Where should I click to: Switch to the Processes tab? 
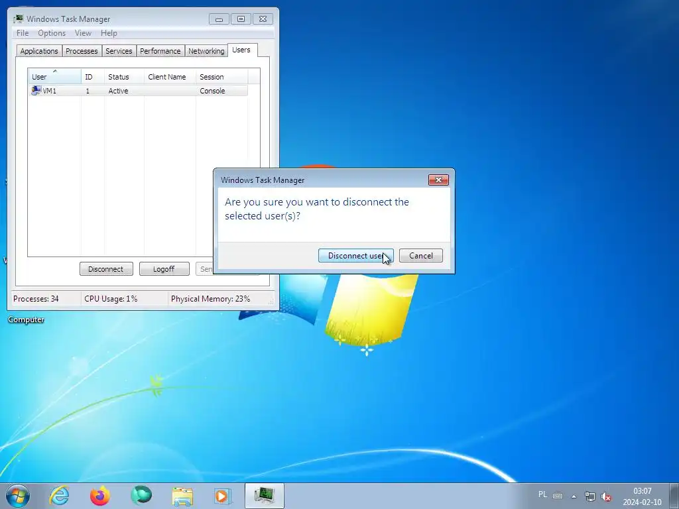click(82, 50)
